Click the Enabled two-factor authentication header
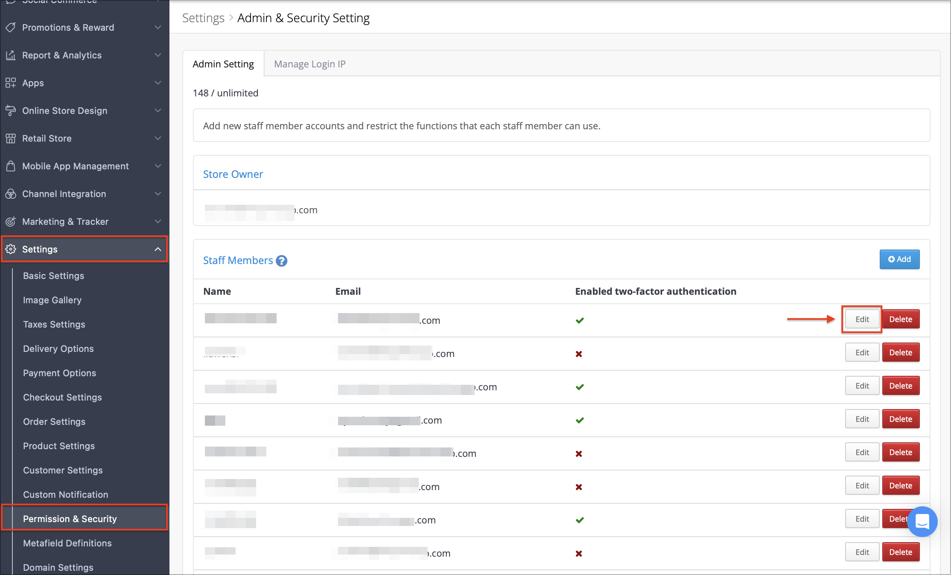 coord(656,291)
